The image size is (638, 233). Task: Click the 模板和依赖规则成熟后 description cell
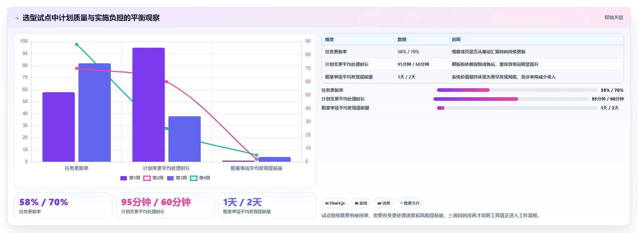pyautogui.click(x=495, y=64)
